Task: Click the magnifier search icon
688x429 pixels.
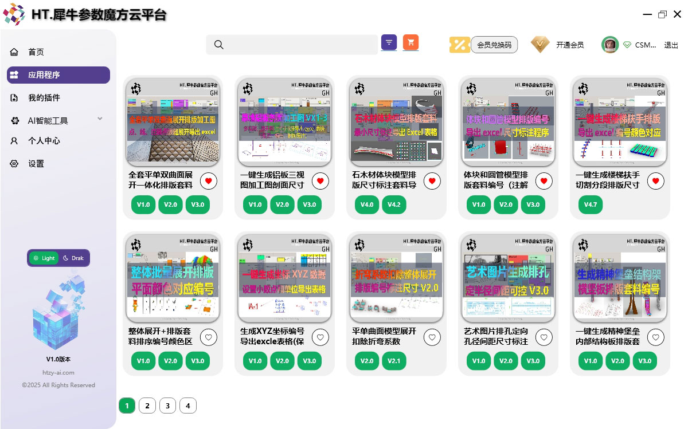Action: [218, 45]
